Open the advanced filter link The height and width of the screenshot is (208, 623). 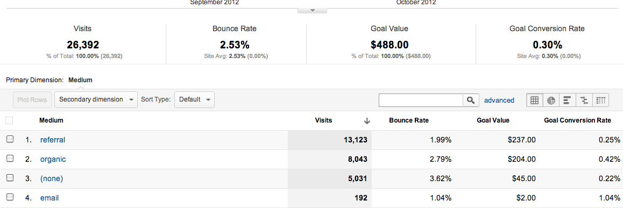point(499,101)
